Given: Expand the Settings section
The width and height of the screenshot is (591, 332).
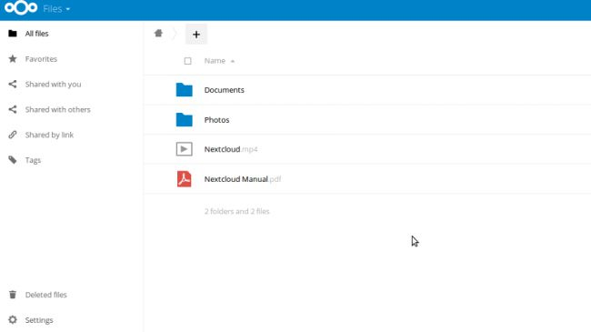Looking at the screenshot, I should coord(39,320).
